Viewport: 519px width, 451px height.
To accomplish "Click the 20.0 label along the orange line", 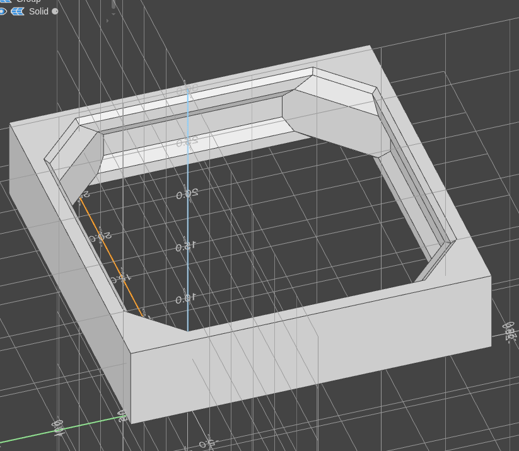I will tap(100, 237).
